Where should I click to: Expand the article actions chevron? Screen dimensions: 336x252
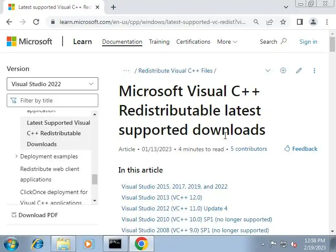pyautogui.click(x=268, y=71)
